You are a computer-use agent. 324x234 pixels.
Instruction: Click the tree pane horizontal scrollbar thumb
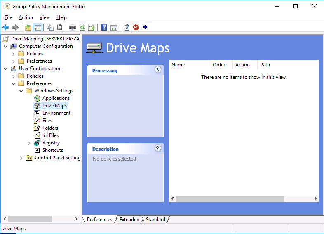tap(30, 219)
